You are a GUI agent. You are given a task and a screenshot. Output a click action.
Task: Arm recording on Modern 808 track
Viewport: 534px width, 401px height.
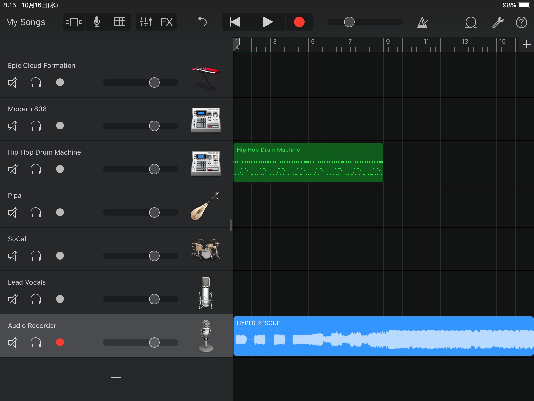pos(60,126)
